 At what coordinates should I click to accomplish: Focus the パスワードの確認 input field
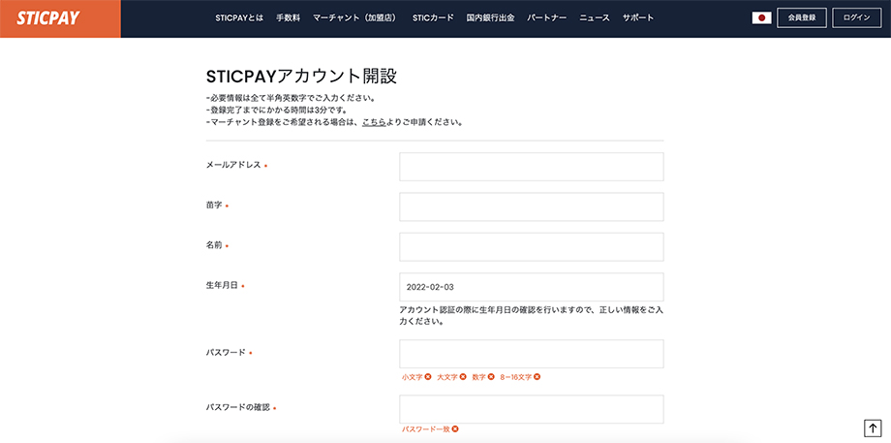click(532, 409)
